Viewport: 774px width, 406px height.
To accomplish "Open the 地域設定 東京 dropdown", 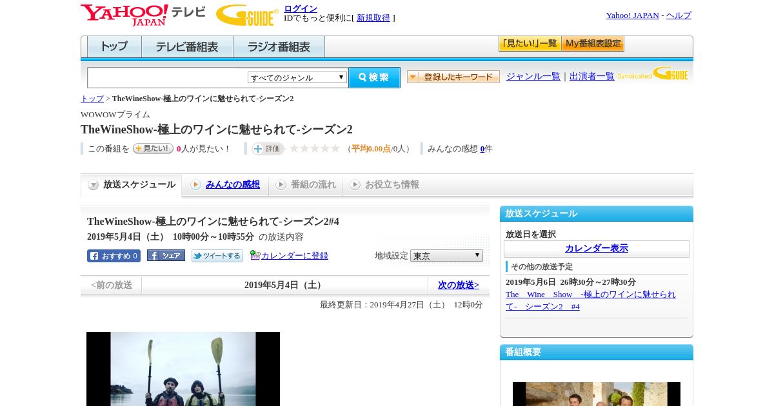I will 446,256.
